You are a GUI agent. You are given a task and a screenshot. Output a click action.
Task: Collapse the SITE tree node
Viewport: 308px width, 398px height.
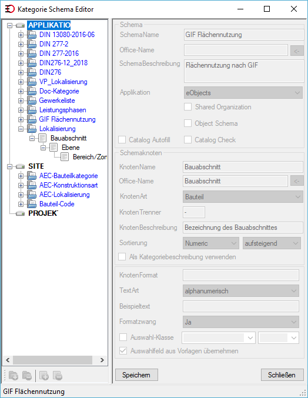(x=9, y=166)
